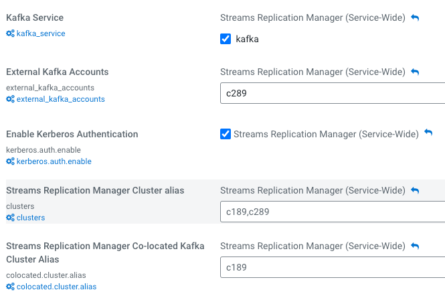Uncheck the kafka service checkbox
This screenshot has width=445, height=296.
pos(226,39)
